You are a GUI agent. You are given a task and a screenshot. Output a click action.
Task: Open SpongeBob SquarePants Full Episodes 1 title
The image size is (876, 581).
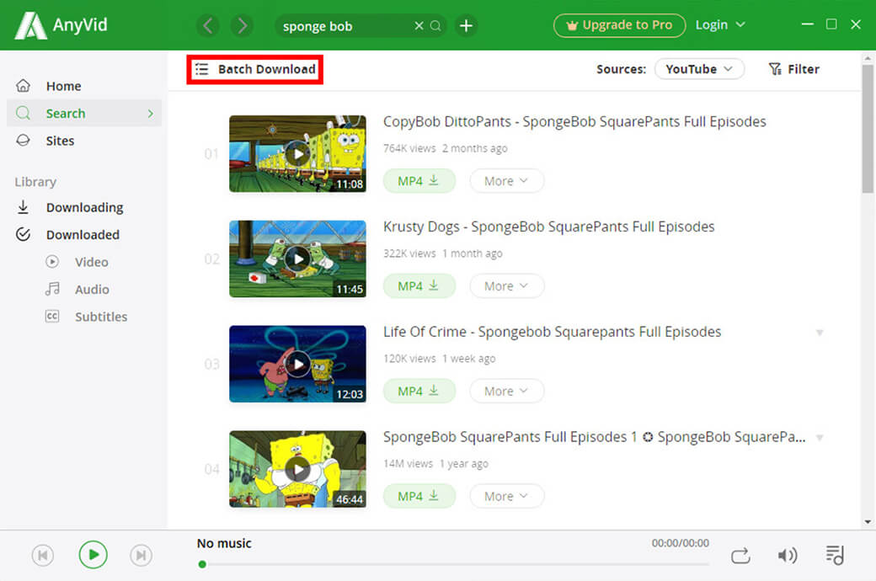595,437
